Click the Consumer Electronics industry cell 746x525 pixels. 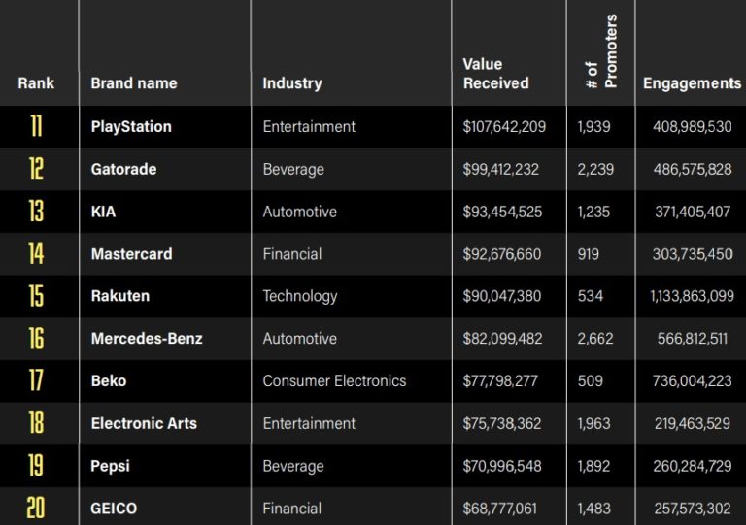click(x=334, y=380)
